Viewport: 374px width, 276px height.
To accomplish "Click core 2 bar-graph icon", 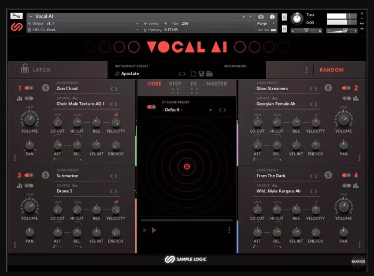I will pos(356,98).
